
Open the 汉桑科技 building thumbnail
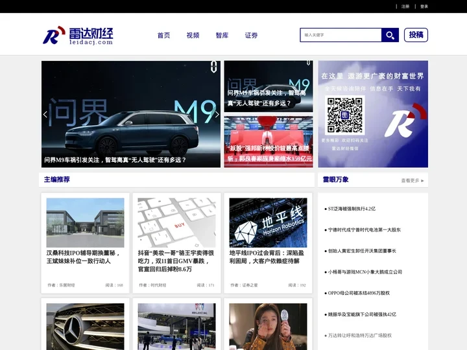coord(85,222)
